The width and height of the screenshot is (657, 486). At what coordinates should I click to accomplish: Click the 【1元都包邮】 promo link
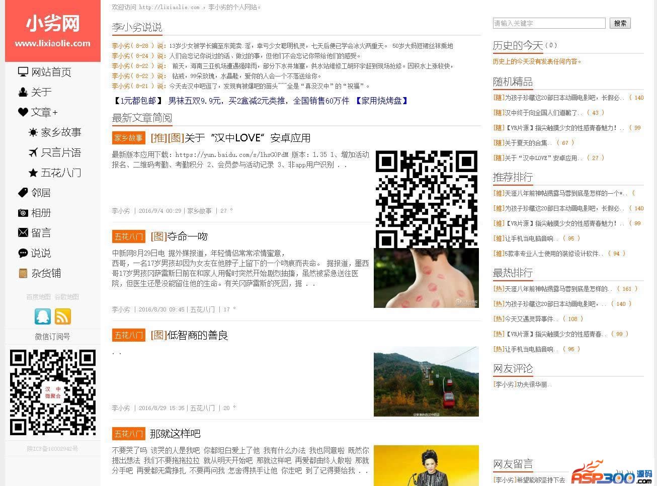click(x=137, y=101)
